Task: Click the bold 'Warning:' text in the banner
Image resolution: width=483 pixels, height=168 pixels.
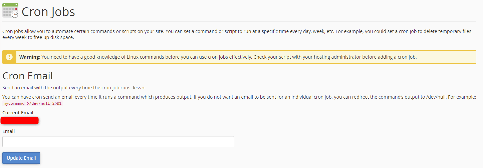Action: [x=30, y=57]
